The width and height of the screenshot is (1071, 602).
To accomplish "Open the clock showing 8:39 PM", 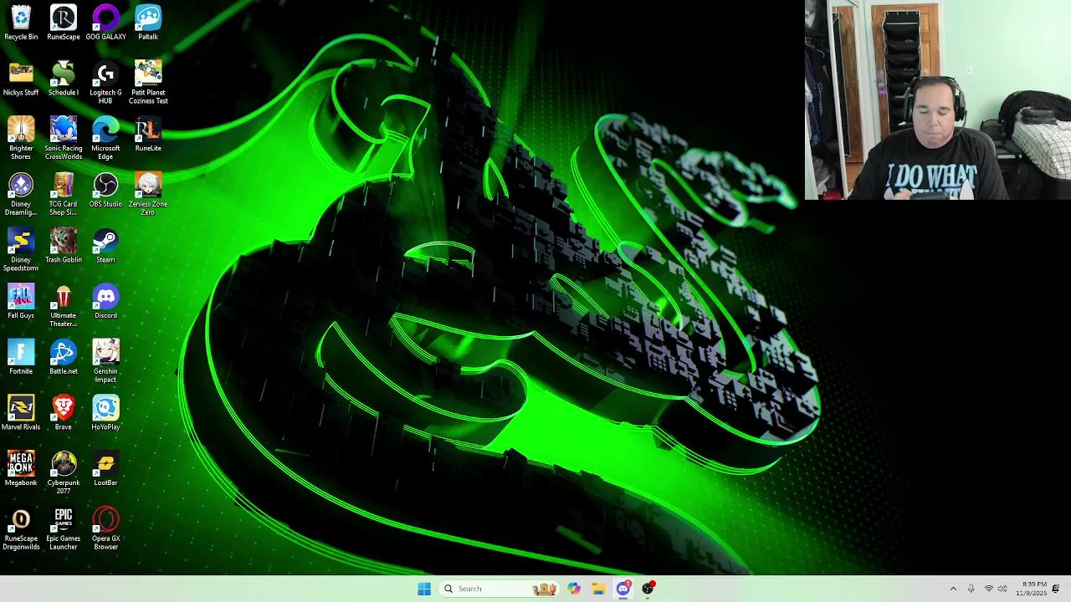I will [1031, 589].
